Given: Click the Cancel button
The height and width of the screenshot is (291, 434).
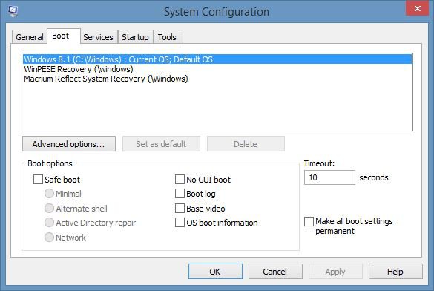Looking at the screenshot, I should (275, 272).
